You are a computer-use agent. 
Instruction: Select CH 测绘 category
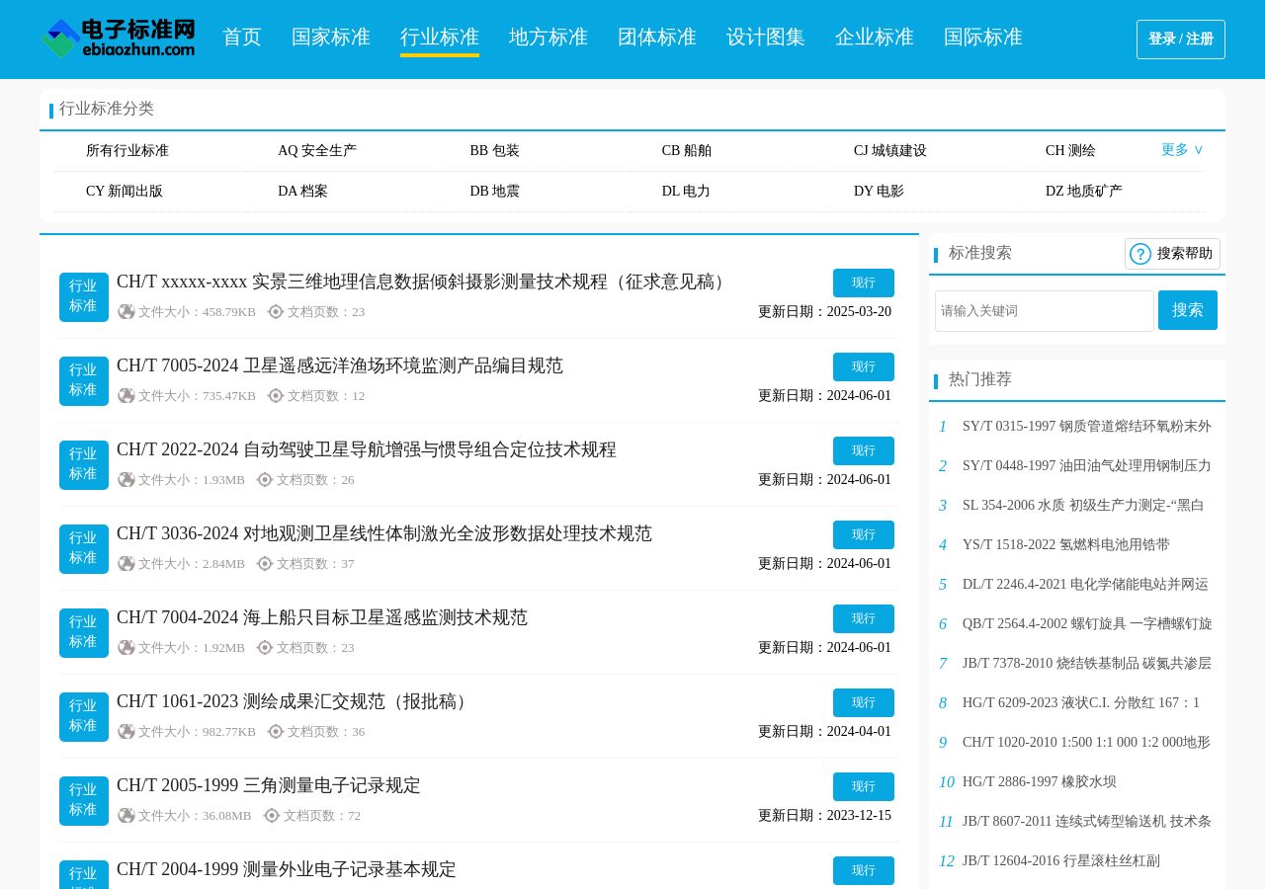[x=1070, y=151]
